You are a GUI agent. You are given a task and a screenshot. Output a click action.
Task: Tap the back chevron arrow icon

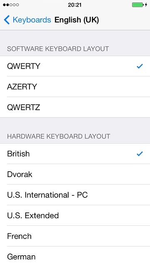7,20
